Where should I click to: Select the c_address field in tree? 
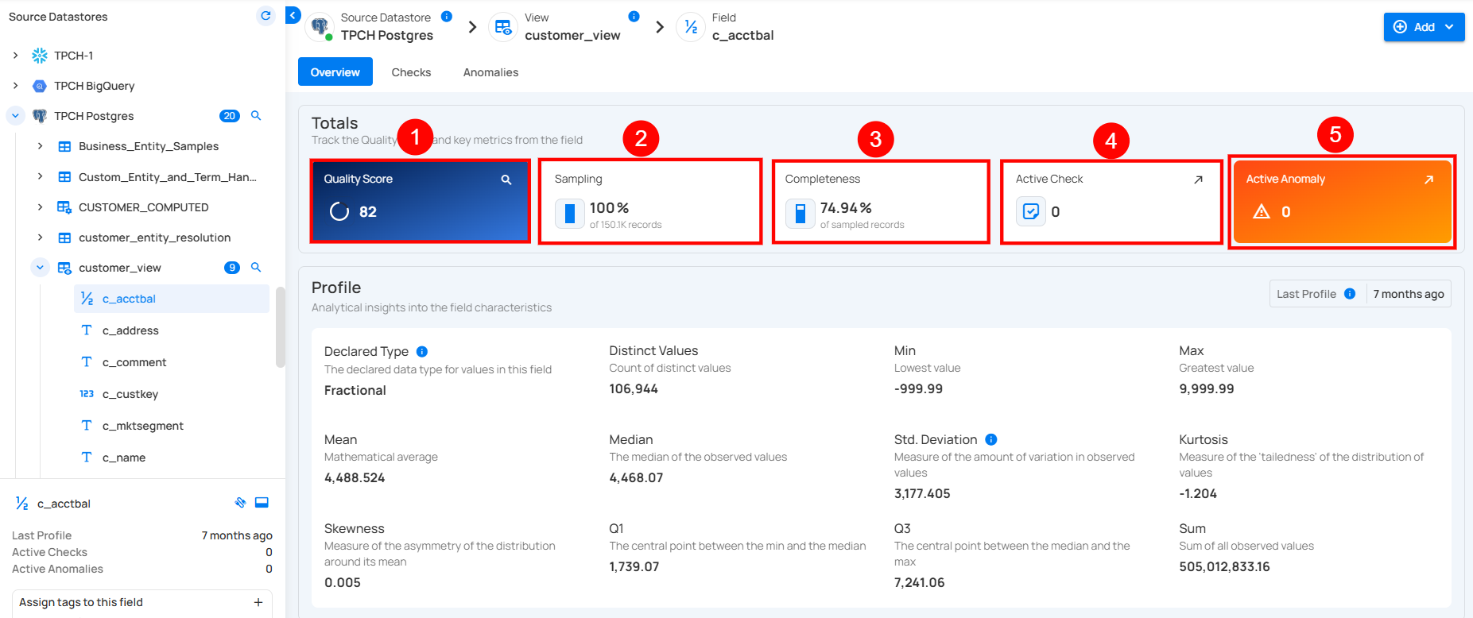pos(130,330)
